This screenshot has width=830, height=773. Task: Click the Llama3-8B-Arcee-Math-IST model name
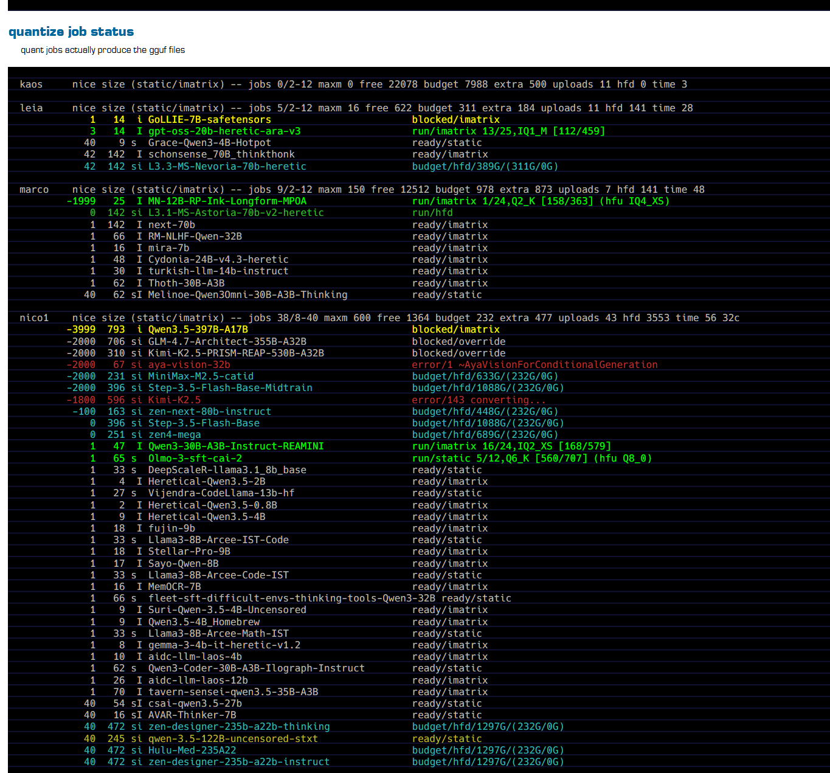tap(218, 634)
